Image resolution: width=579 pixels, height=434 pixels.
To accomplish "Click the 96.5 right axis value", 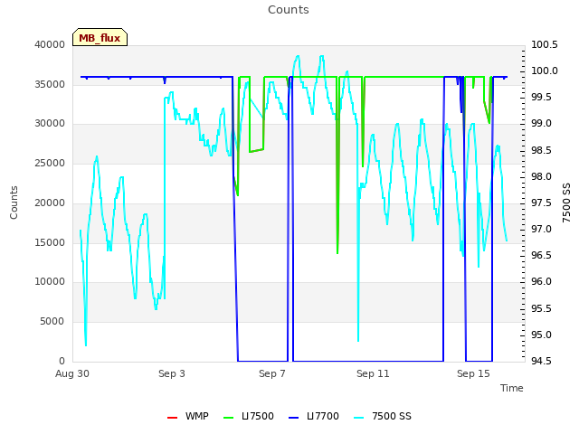I will pos(541,255).
